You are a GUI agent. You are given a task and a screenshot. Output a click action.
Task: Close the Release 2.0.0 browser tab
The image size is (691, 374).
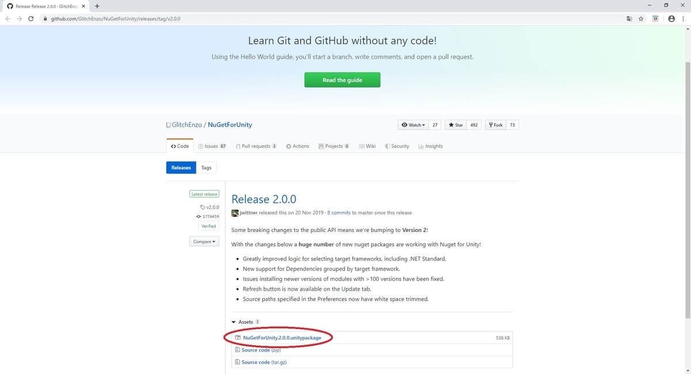(x=83, y=6)
